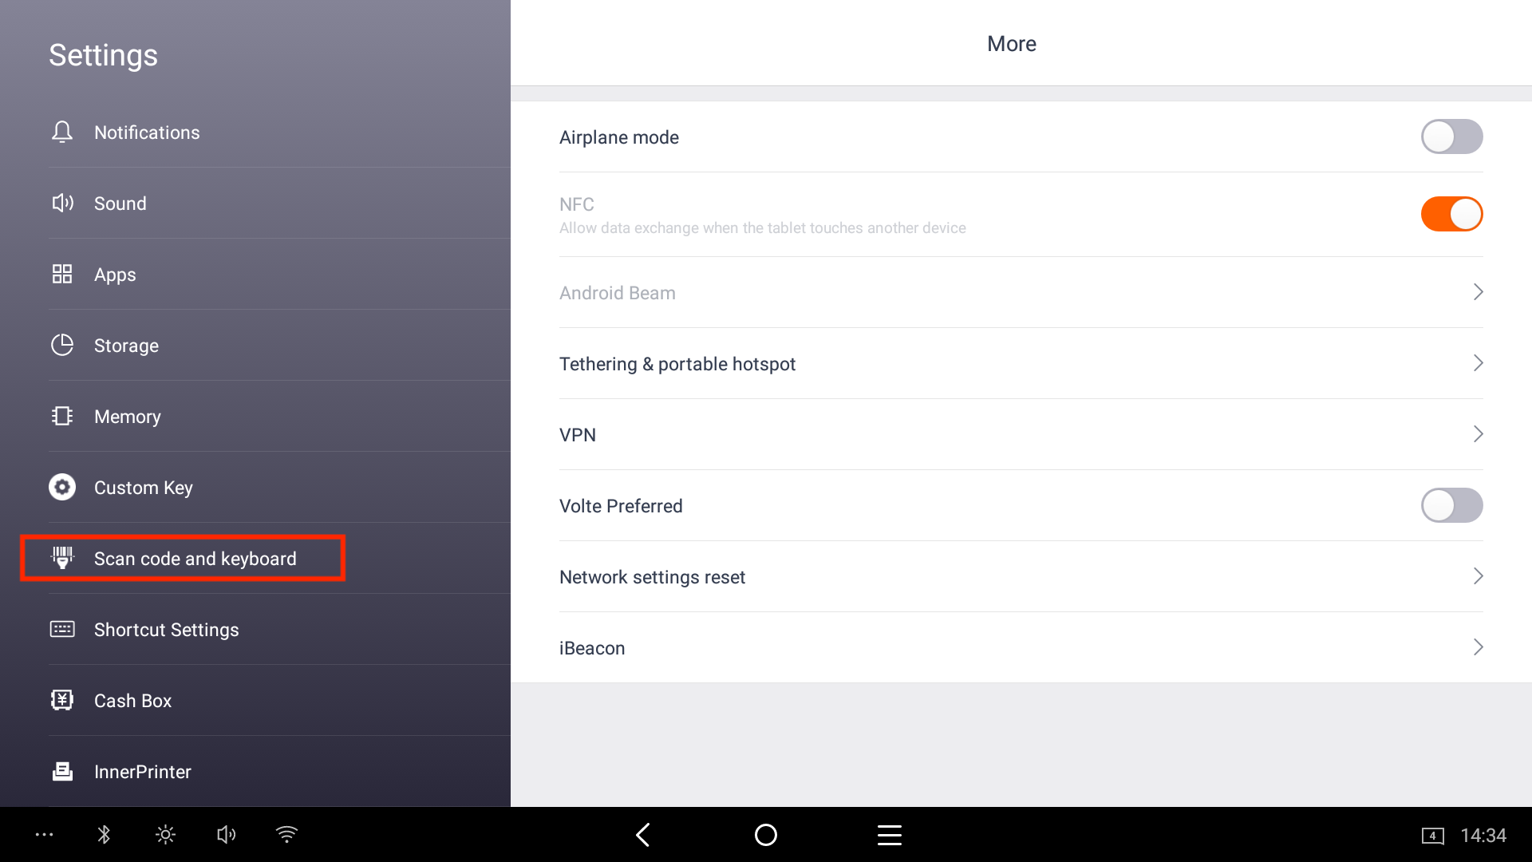Image resolution: width=1532 pixels, height=862 pixels.
Task: Open VPN settings chevron
Action: (1478, 434)
